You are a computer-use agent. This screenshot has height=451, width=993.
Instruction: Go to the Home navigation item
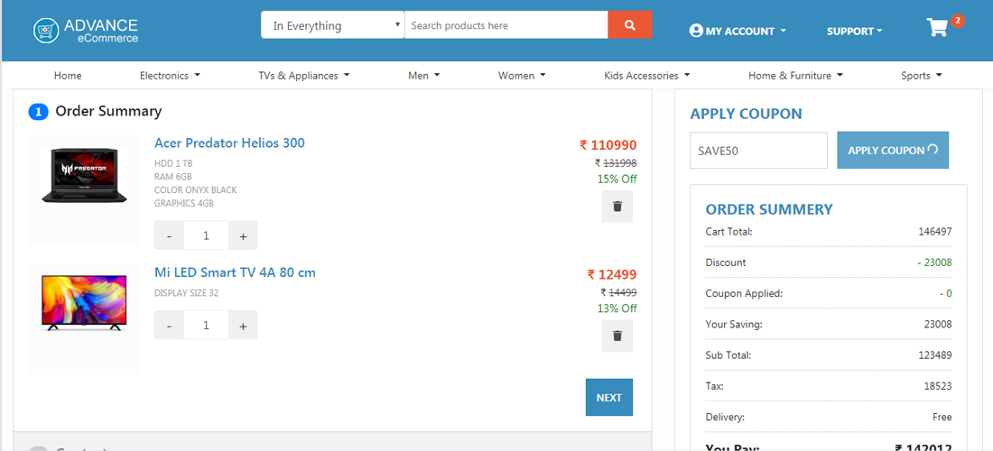pyautogui.click(x=68, y=75)
